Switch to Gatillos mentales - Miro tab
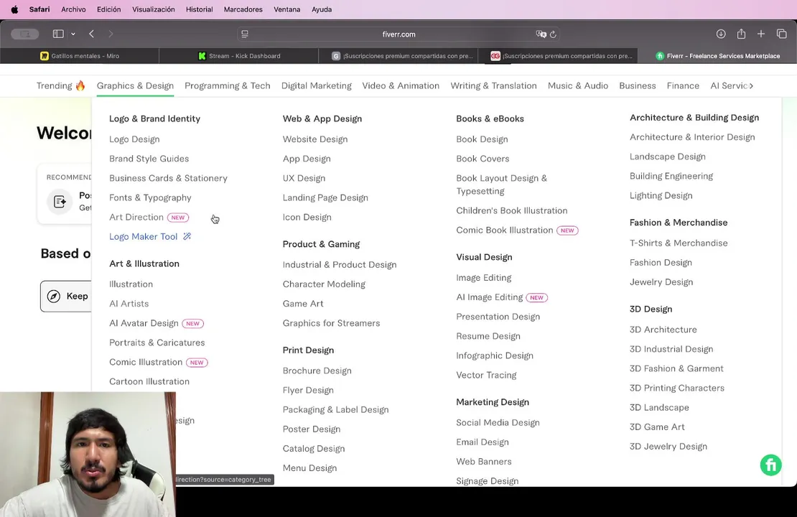The height and width of the screenshot is (517, 797). (x=79, y=56)
